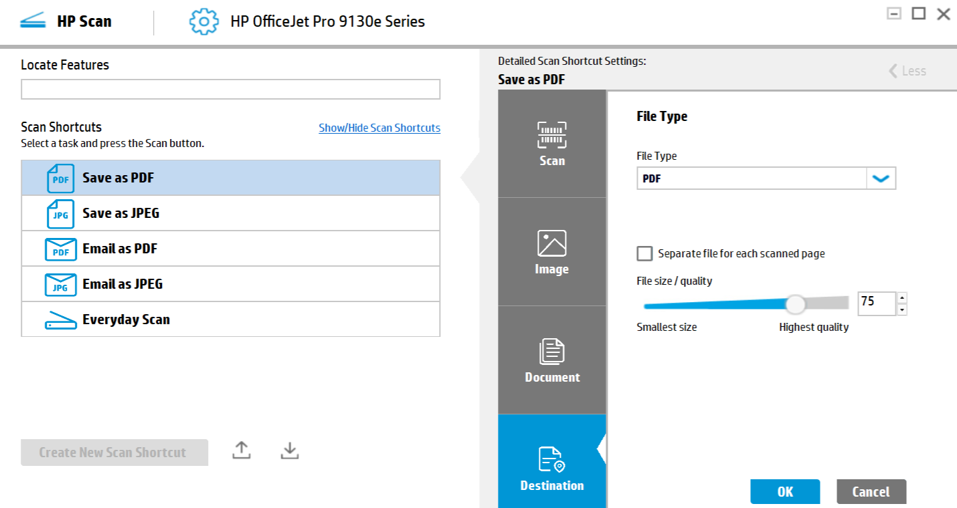
Task: Click the Email as PDF envelope icon
Action: click(60, 249)
